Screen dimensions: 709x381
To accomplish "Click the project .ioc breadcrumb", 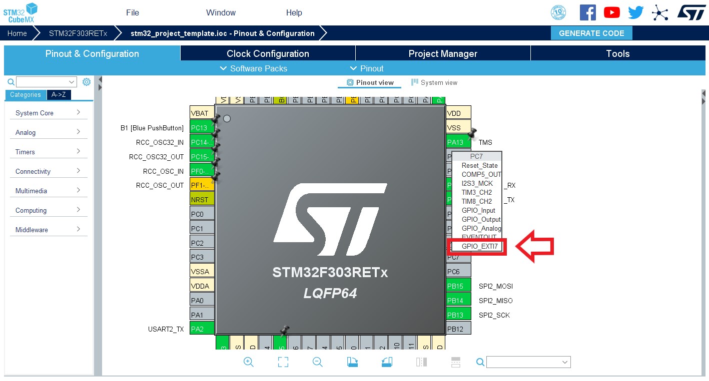I will (223, 33).
